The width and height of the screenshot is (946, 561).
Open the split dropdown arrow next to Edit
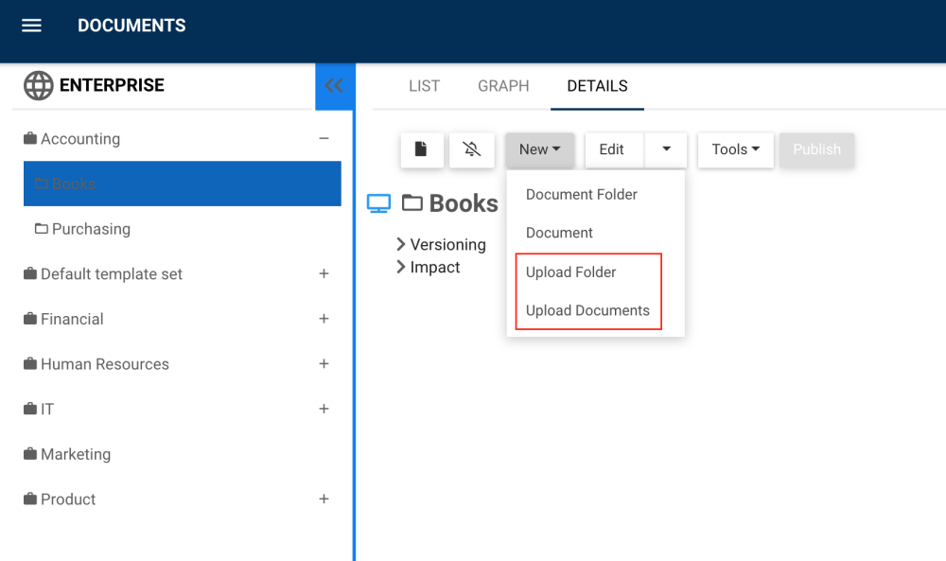point(665,149)
